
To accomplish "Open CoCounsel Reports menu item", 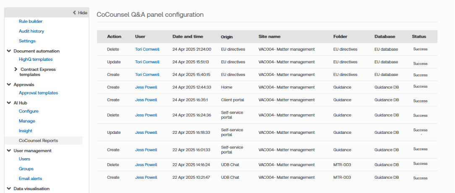I will point(38,141).
